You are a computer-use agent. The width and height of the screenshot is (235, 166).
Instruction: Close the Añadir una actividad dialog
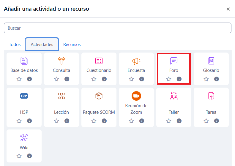pyautogui.click(x=228, y=9)
